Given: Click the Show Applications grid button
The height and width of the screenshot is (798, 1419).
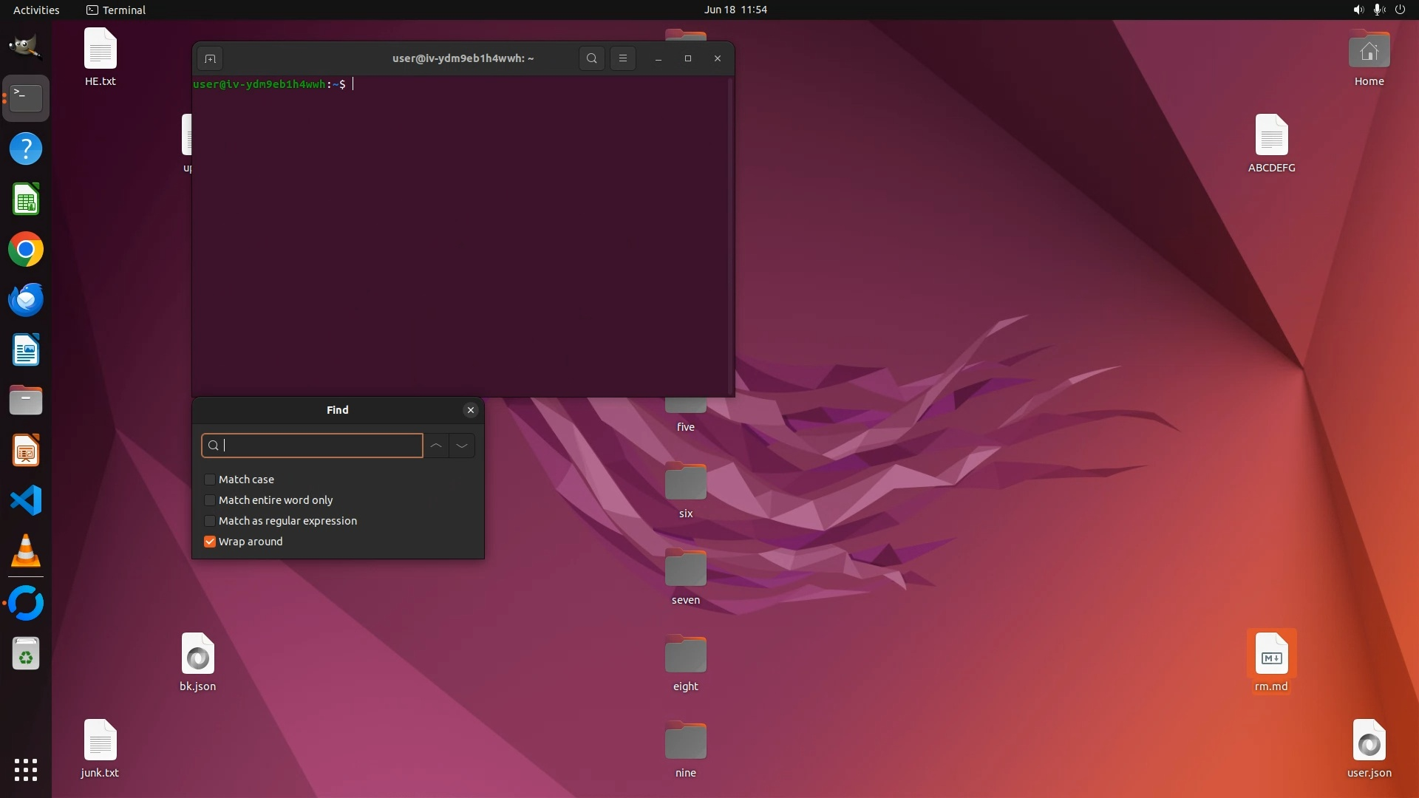Looking at the screenshot, I should (x=26, y=770).
